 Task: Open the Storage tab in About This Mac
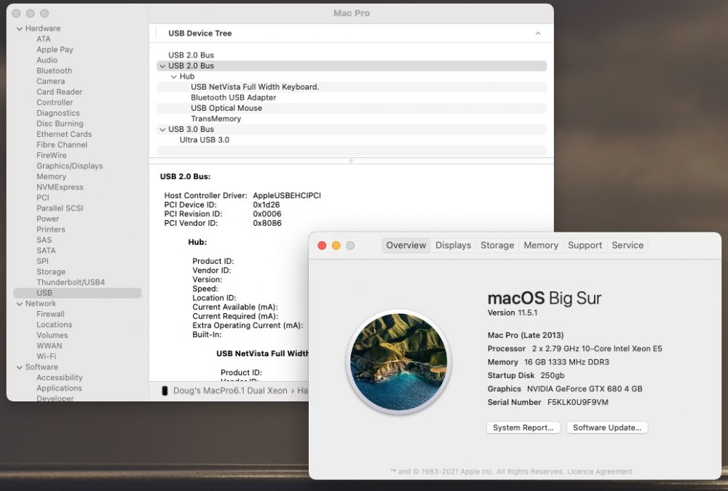coord(496,245)
